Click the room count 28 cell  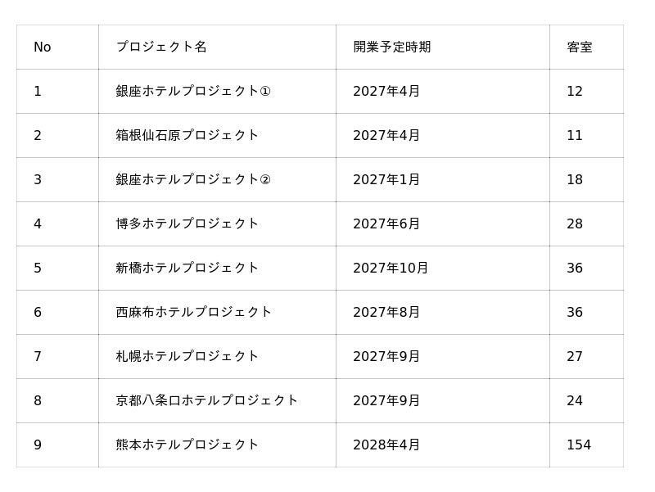(x=586, y=224)
